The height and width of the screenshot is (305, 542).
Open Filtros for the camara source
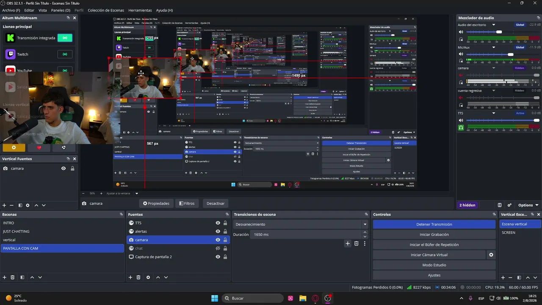[187, 203]
